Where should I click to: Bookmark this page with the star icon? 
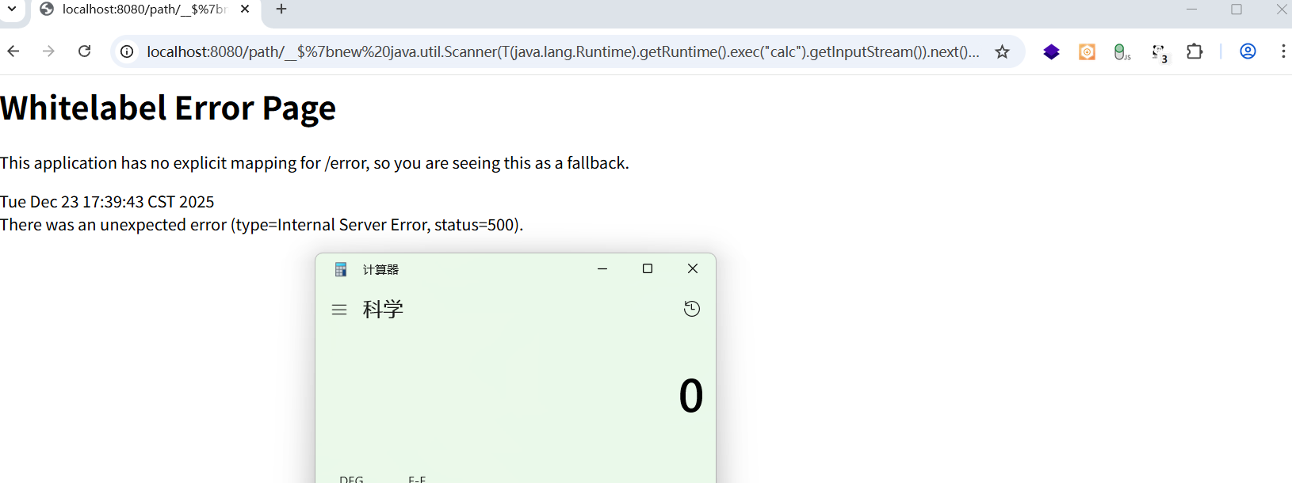pos(1003,52)
